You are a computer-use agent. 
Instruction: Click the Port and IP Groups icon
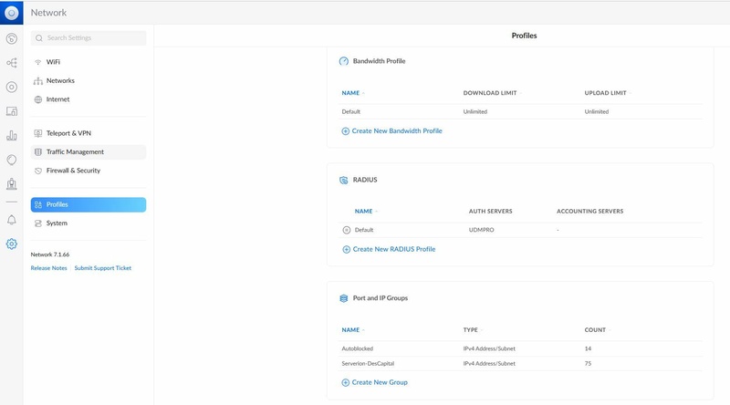click(x=344, y=298)
